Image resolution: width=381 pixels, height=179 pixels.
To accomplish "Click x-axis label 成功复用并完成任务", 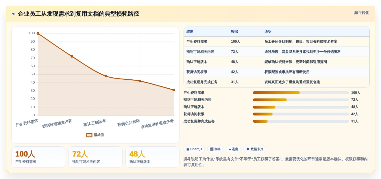I will 157,124.
